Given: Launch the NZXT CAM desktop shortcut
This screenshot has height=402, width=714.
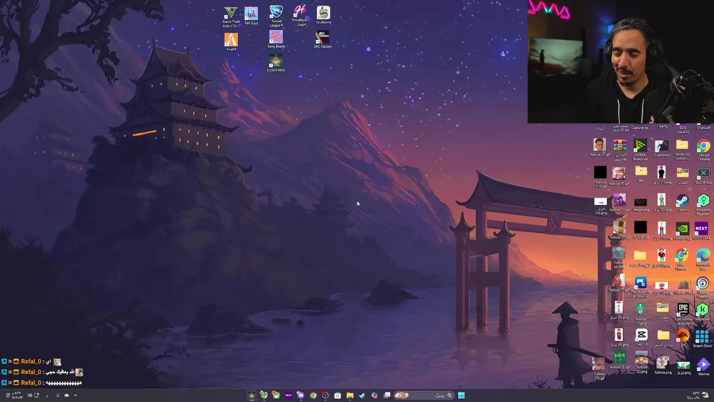Looking at the screenshot, I should (701, 230).
